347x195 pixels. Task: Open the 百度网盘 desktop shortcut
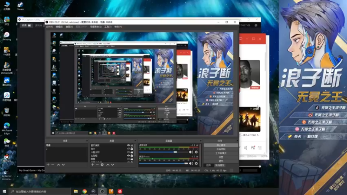click(7, 97)
